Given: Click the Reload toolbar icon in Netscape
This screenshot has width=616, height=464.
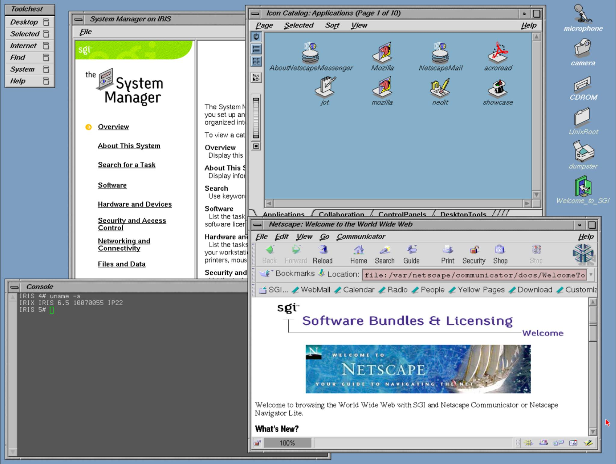Looking at the screenshot, I should click(323, 250).
